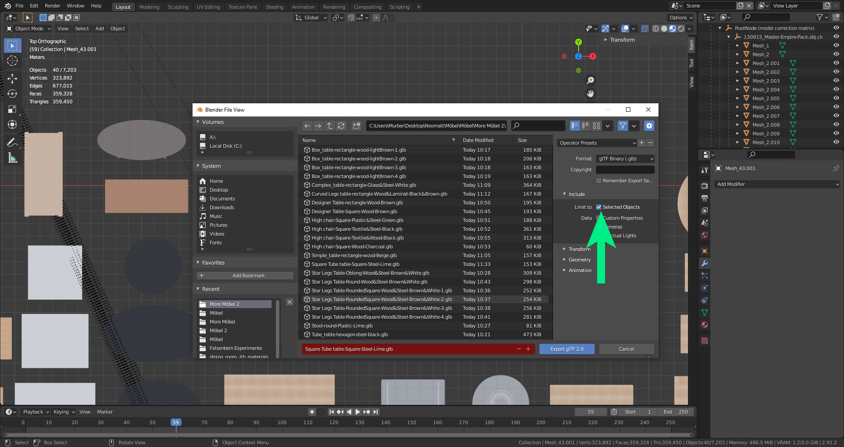Open the Format glTF Binary dropdown
Viewport: 844px width, 447px height.
pos(625,159)
